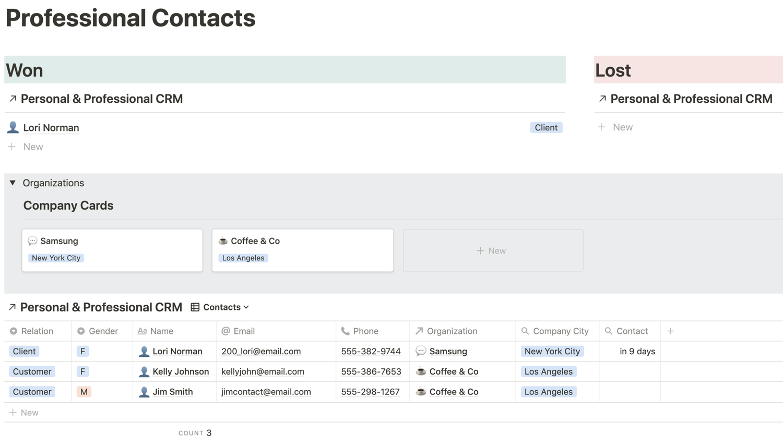Add a new row to the contacts table
Image resolution: width=783 pixels, height=445 pixels.
(x=24, y=413)
